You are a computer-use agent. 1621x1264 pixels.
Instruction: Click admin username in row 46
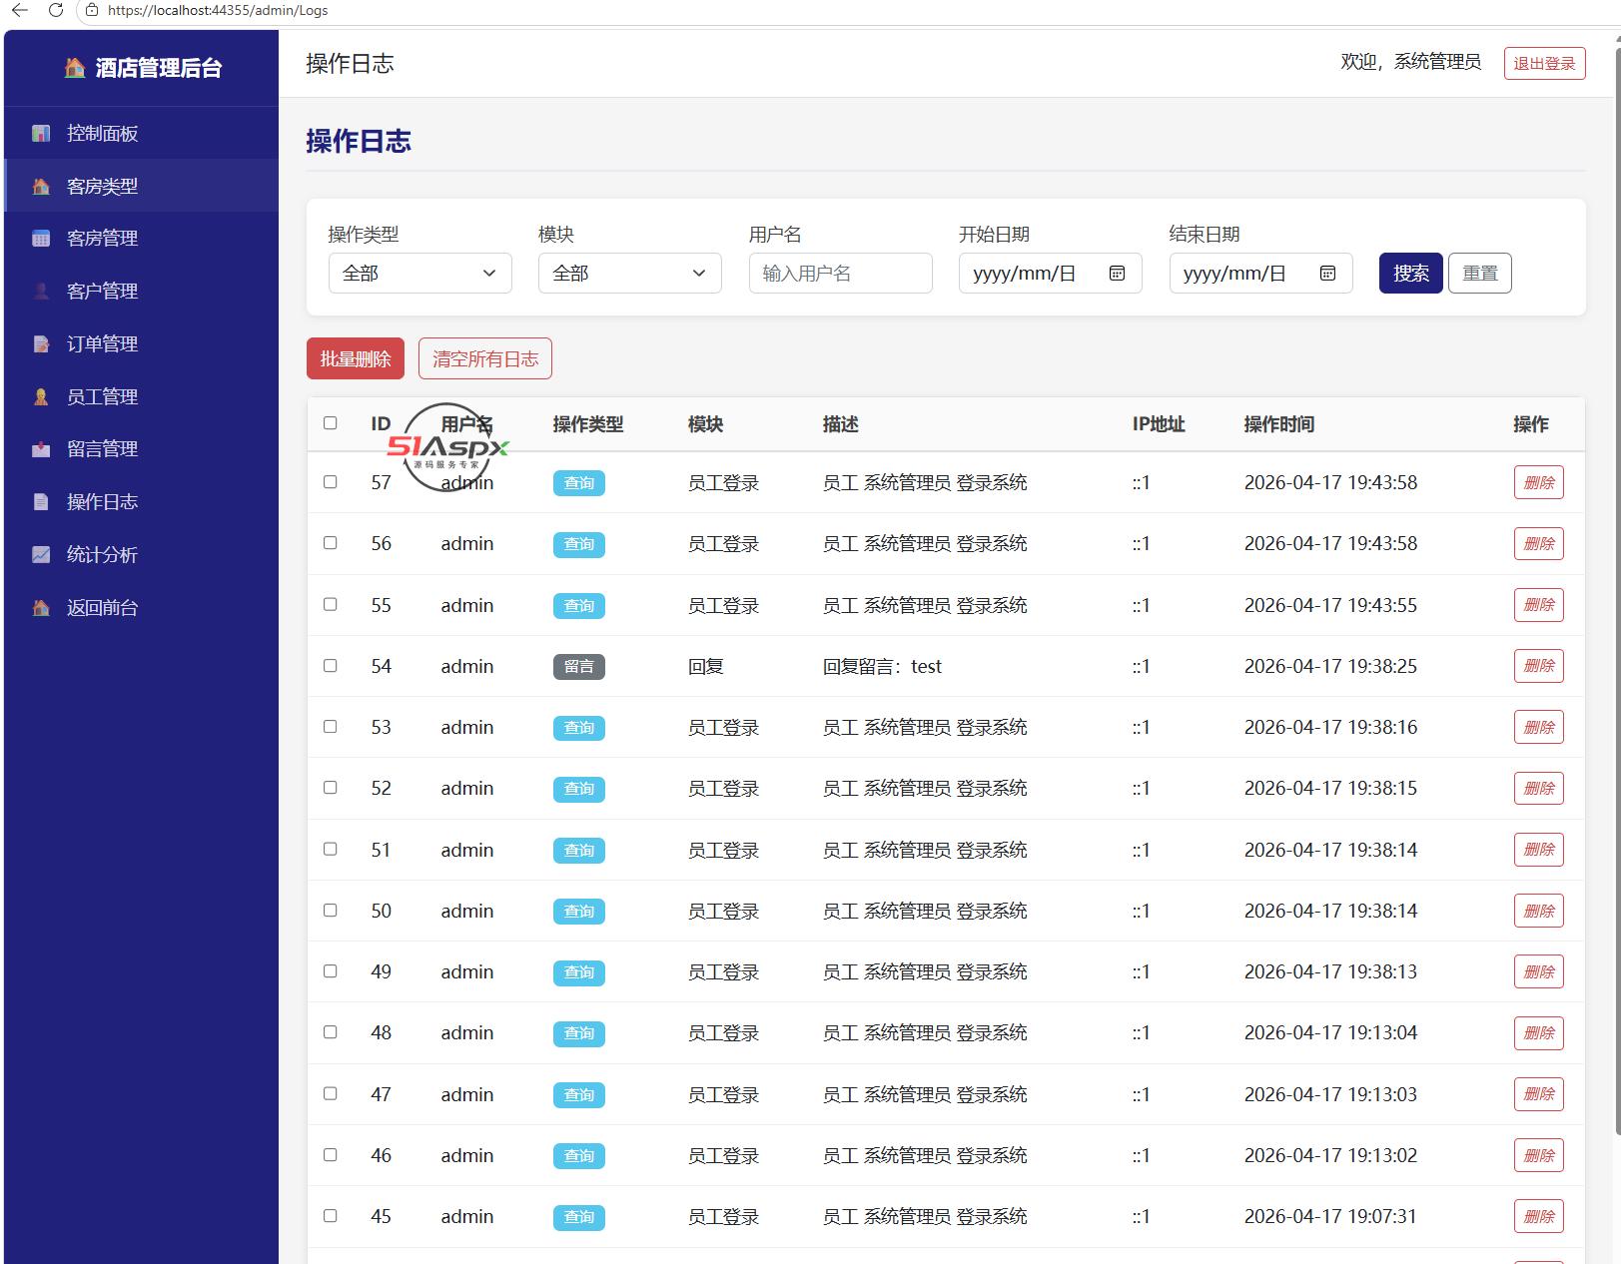coord(467,1155)
